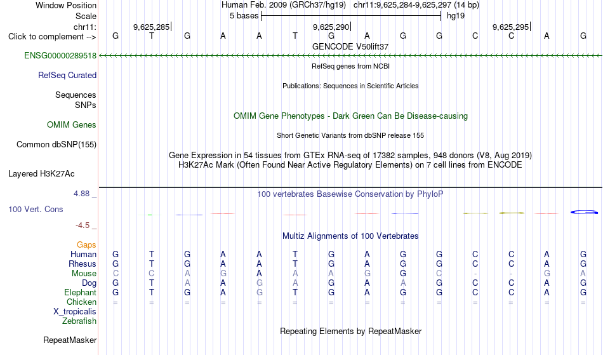Viewport: 603px width, 355px height.
Task: Click the 4.88 PhyloP upper scale value
Action: pyautogui.click(x=81, y=194)
